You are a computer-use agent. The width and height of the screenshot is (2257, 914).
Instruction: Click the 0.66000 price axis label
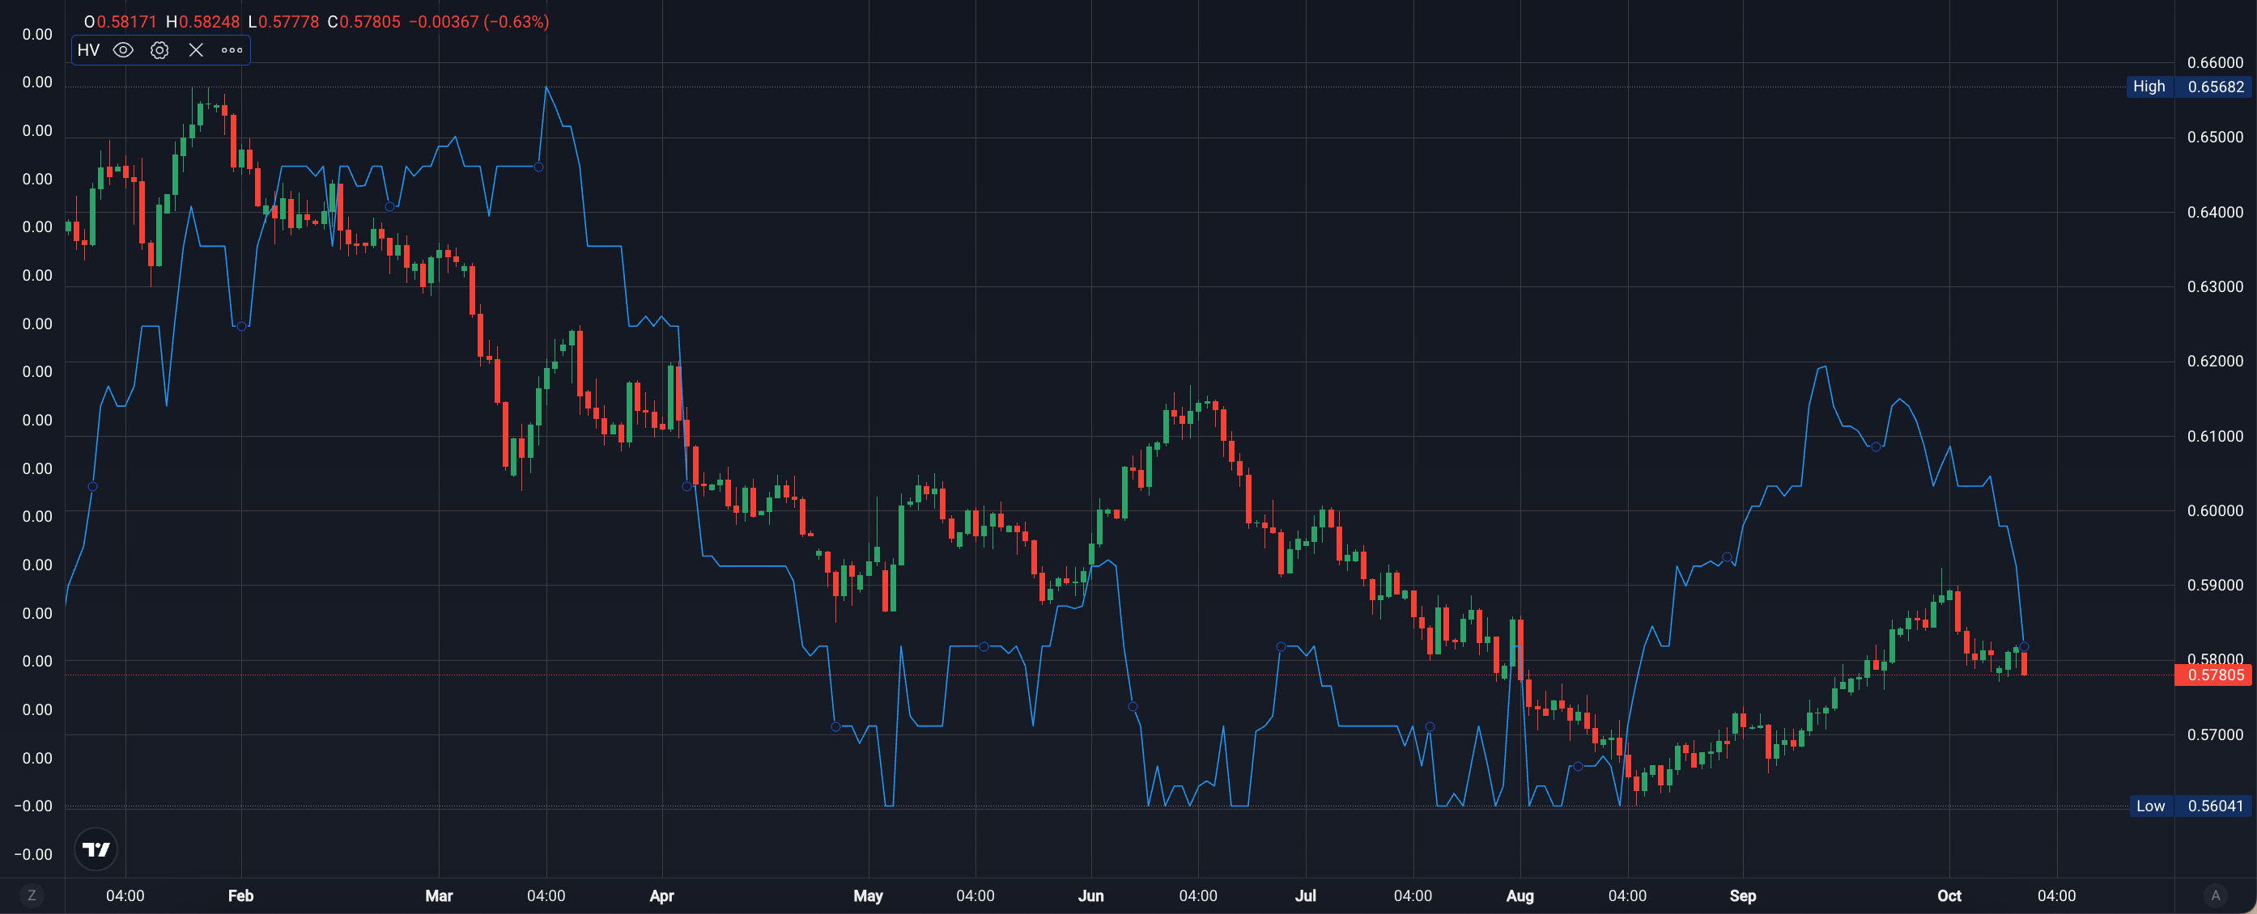pyautogui.click(x=2214, y=62)
